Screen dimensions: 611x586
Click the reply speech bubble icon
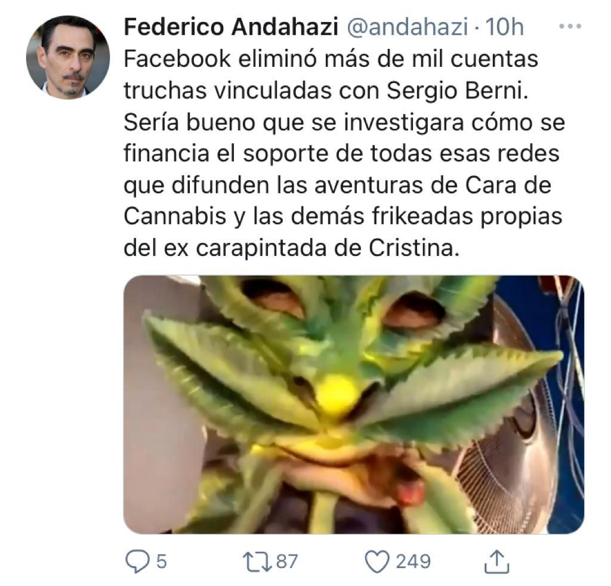[x=137, y=562]
